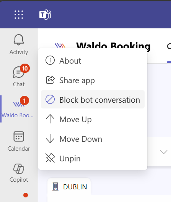Select the Waldo Booking app in sidebar
This screenshot has width=171, height=202.
pos(18,108)
